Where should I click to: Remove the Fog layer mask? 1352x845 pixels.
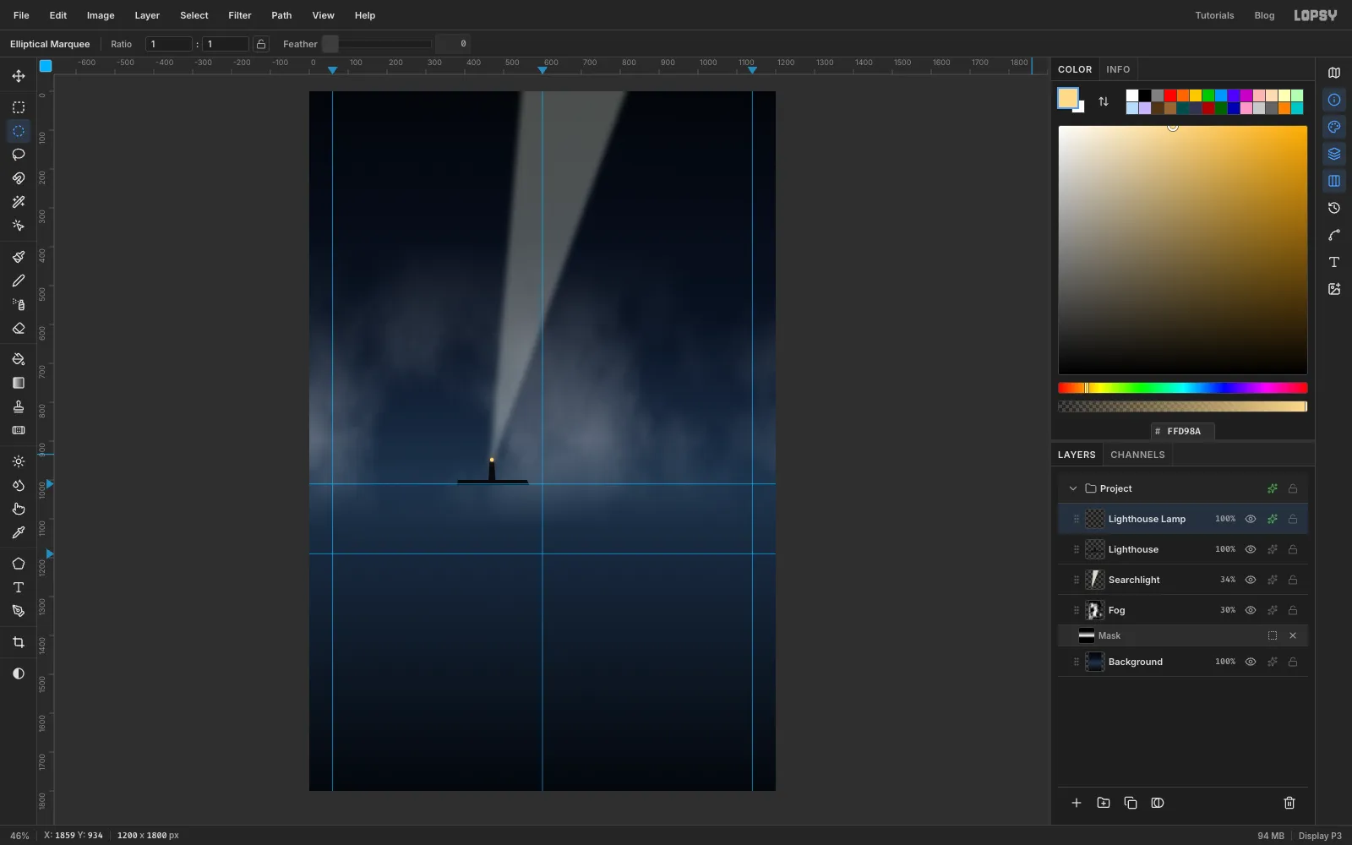1293,635
